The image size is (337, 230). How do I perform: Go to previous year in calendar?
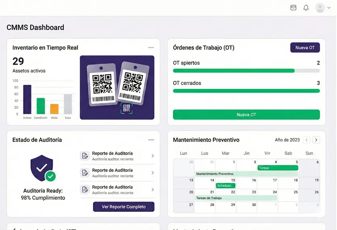[x=306, y=140]
